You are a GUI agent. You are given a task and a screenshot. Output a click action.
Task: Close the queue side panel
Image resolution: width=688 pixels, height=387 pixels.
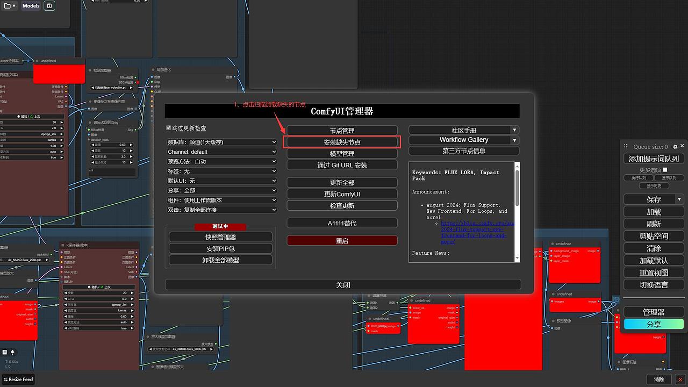pyautogui.click(x=682, y=146)
